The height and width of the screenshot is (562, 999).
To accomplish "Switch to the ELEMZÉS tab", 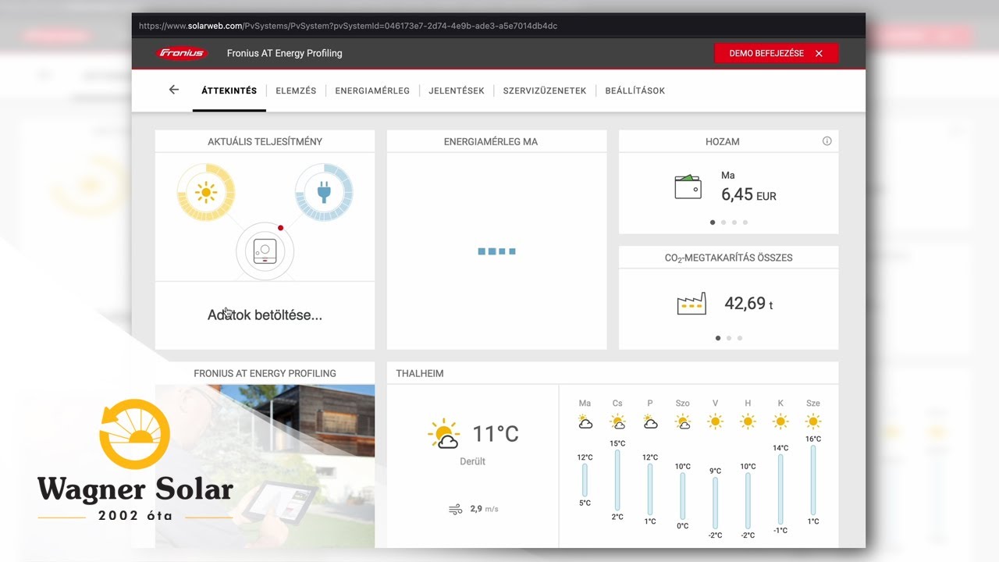I will click(x=296, y=91).
